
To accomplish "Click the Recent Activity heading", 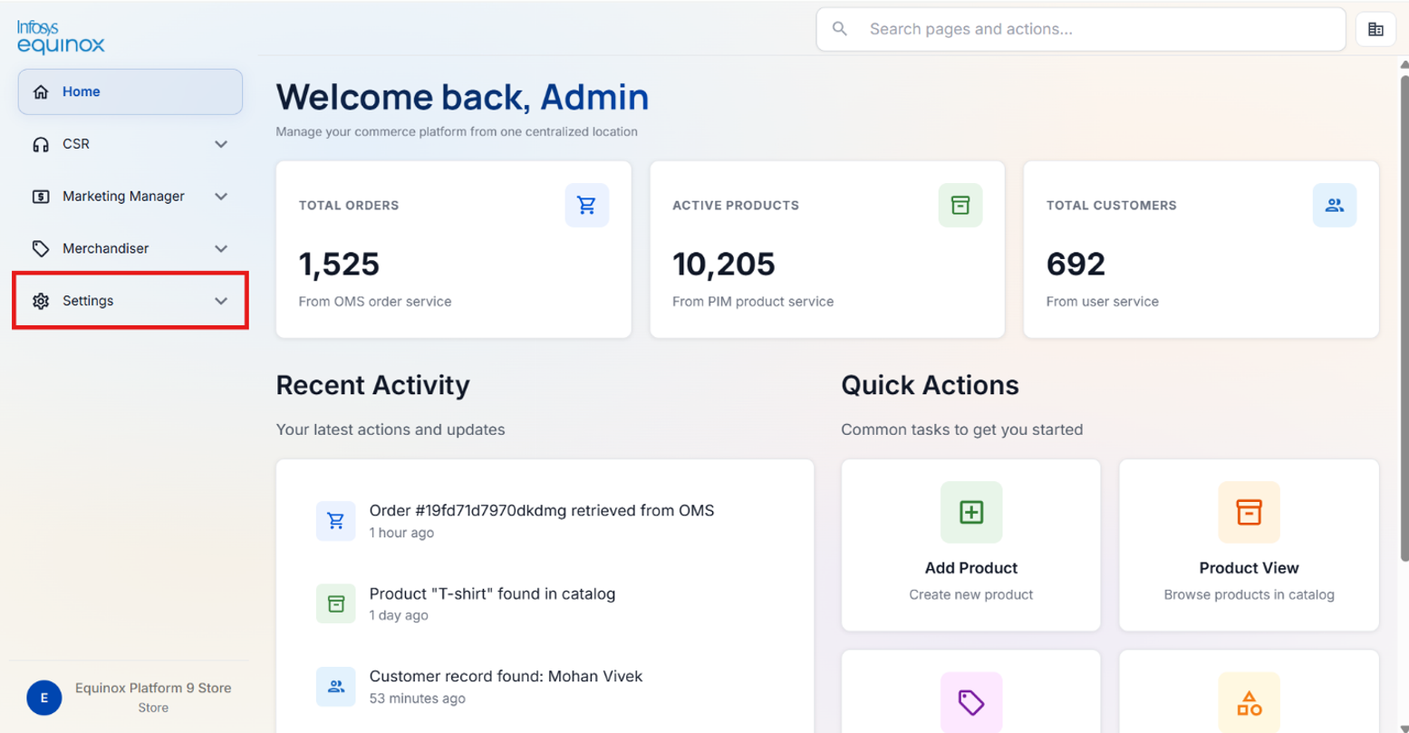I will [373, 385].
